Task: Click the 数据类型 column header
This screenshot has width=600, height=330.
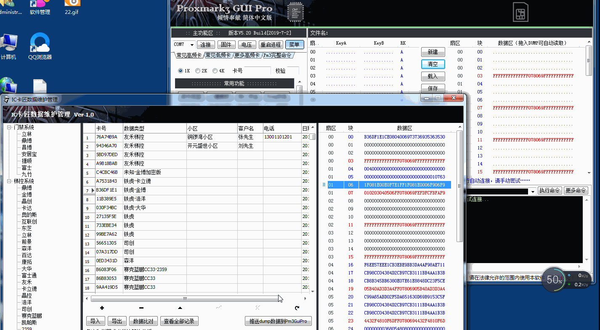Action: pos(154,128)
